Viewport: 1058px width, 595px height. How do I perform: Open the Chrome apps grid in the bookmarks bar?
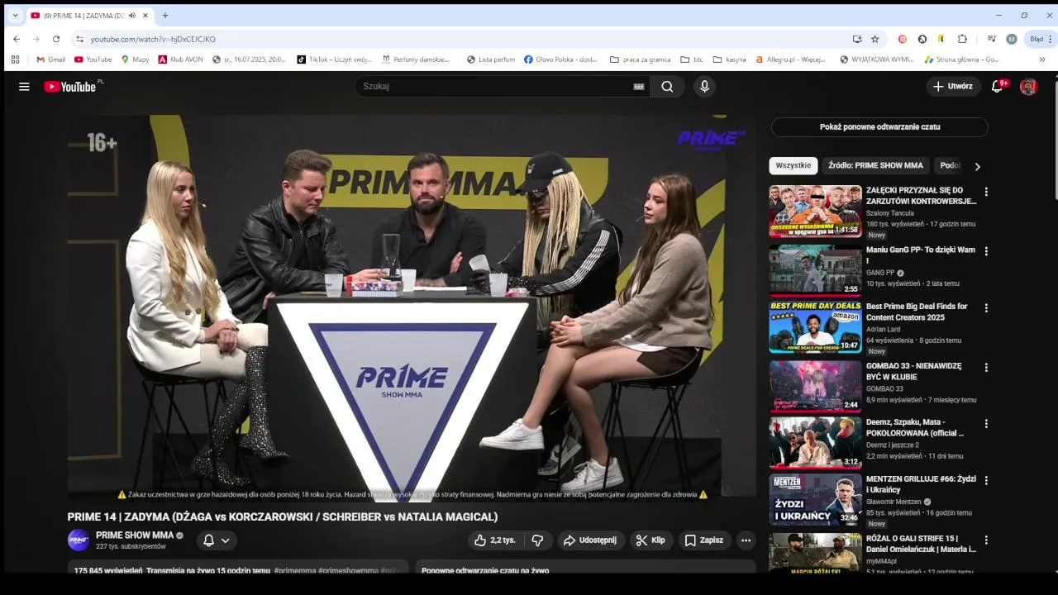pos(15,59)
